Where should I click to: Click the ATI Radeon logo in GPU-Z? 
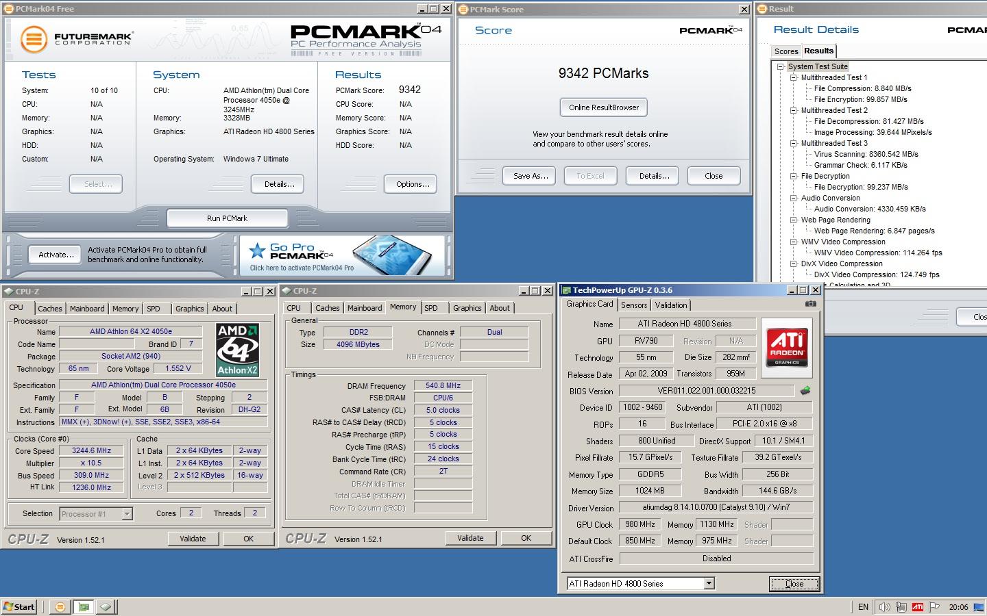click(x=786, y=348)
